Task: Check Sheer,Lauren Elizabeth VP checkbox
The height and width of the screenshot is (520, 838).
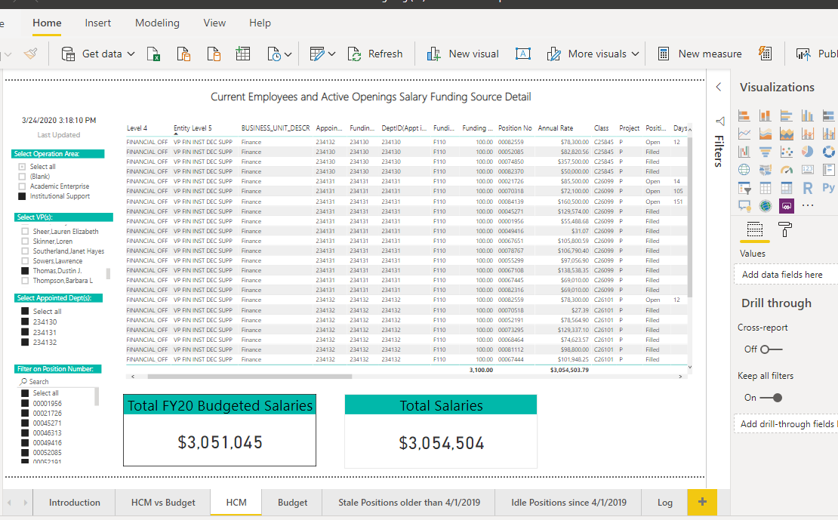Action: pyautogui.click(x=25, y=232)
